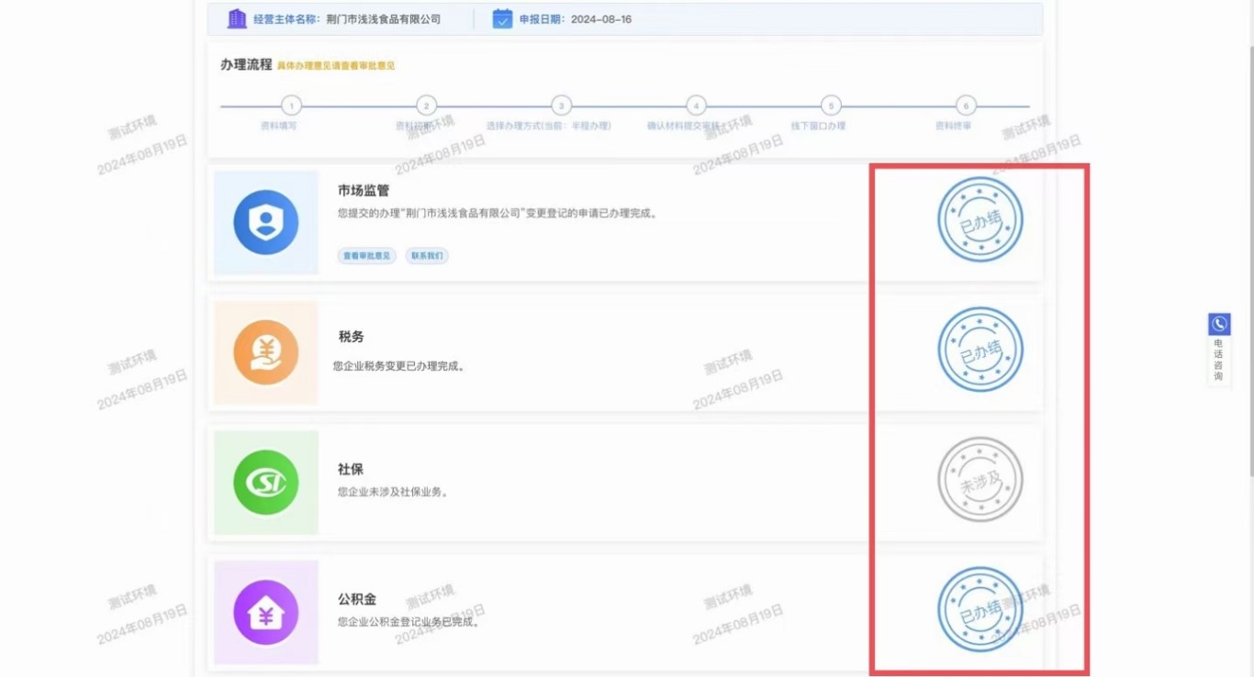Select step 2 资料初审 circle

tap(426, 105)
